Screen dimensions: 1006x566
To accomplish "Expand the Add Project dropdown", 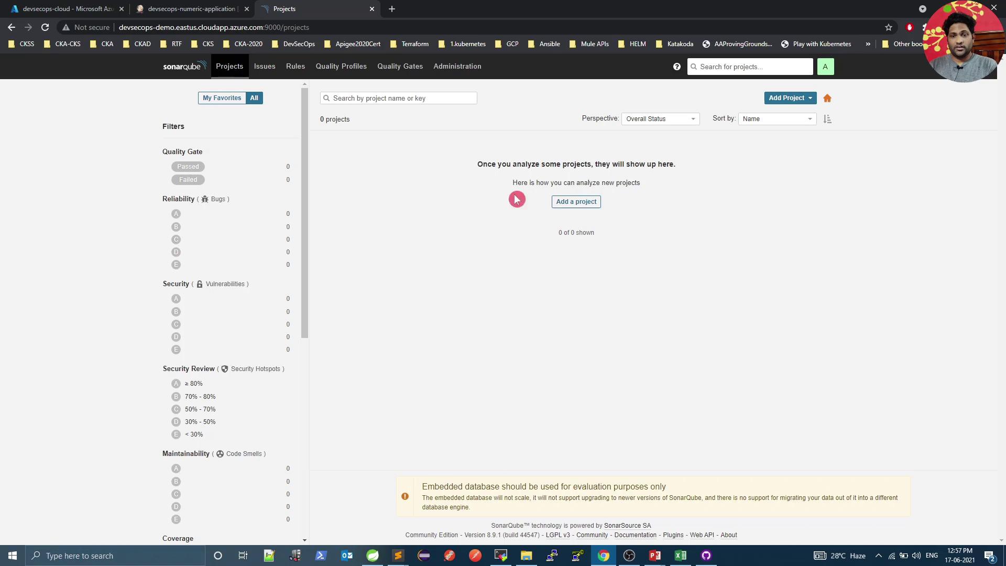I will point(790,98).
